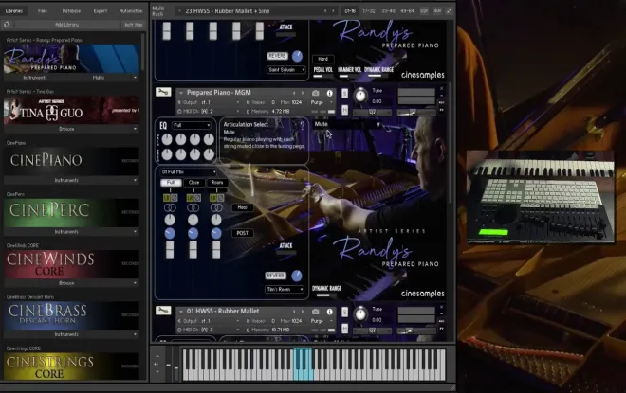Switch to the Database tab
This screenshot has width=626, height=393.
[71, 10]
